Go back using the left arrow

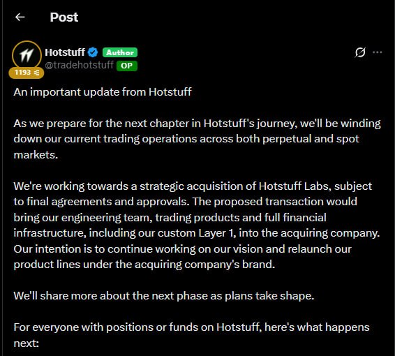(20, 17)
